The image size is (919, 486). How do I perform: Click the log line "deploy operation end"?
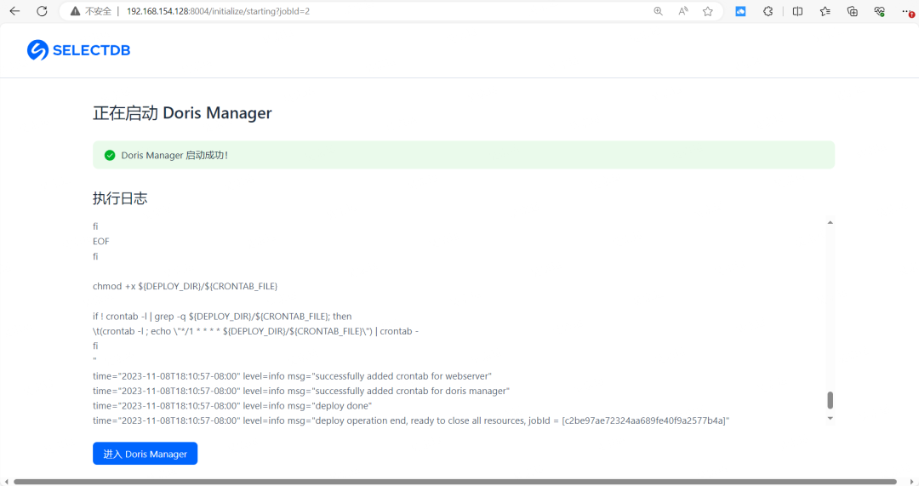(x=411, y=420)
